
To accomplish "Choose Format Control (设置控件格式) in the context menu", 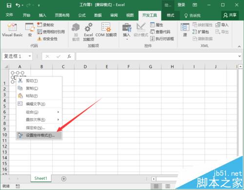I will (39, 135).
